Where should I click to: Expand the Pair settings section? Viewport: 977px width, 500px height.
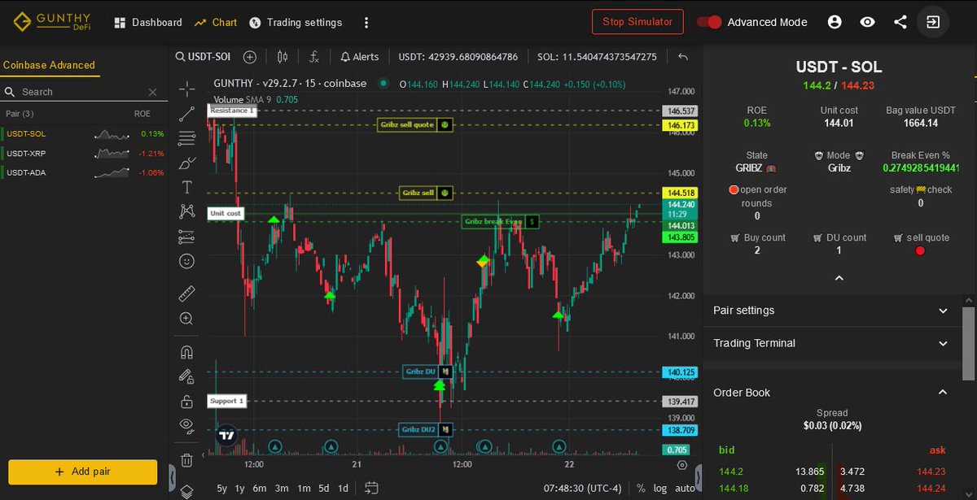pos(830,311)
